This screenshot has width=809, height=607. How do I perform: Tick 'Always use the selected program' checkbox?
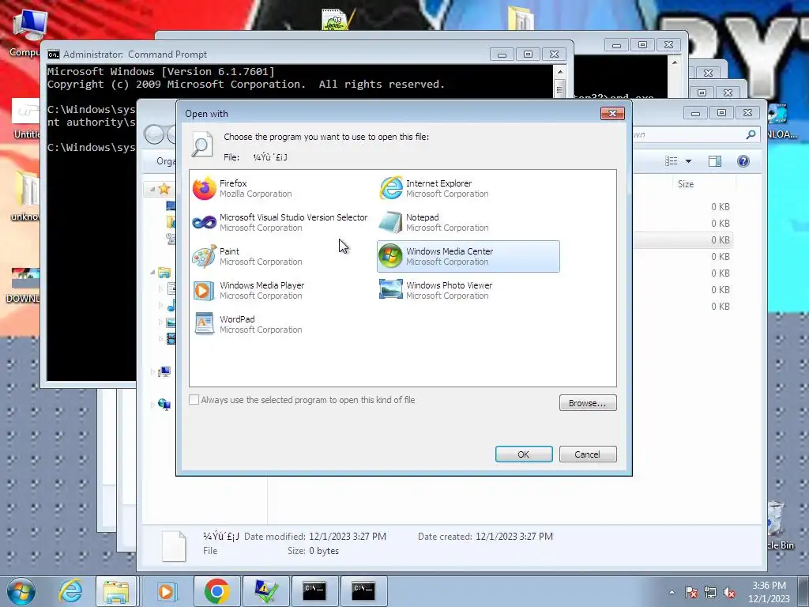coord(194,400)
